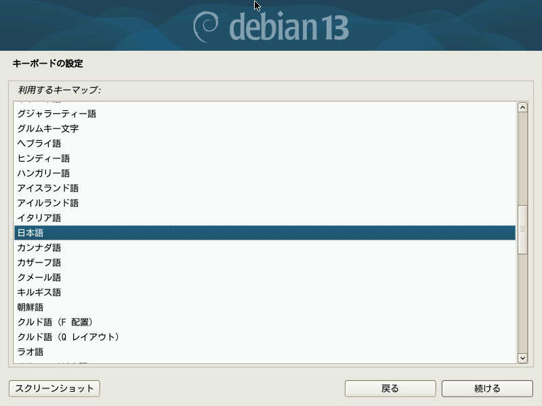542x406 pixels.
Task: Select アイルランド語 keymap
Action: coord(265,202)
